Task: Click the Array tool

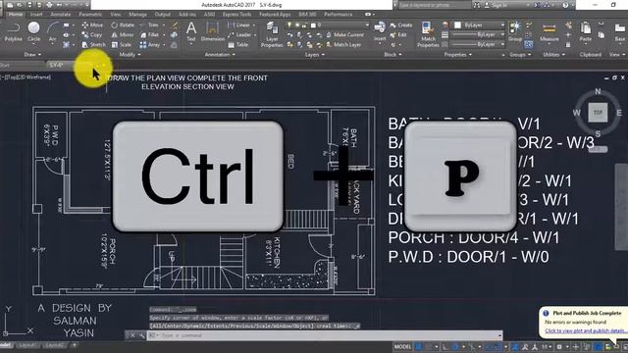Action: tap(150, 45)
